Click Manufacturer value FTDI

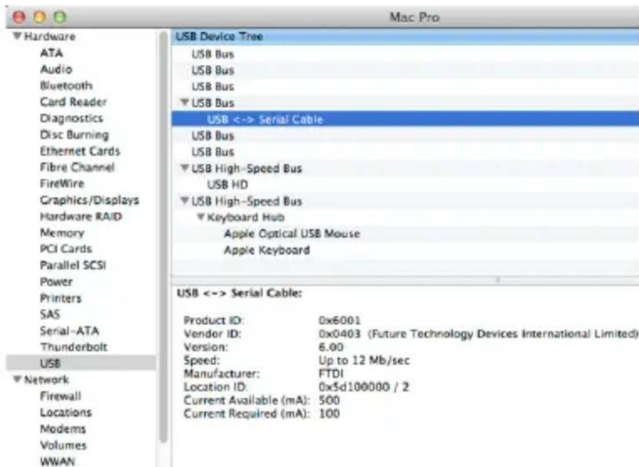coord(331,373)
